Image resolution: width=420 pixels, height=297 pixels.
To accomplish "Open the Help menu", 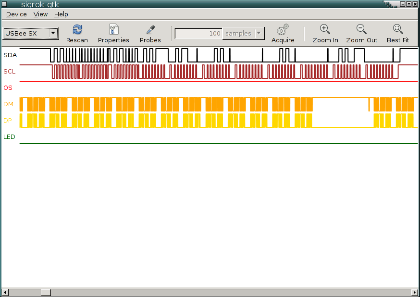I will [61, 14].
